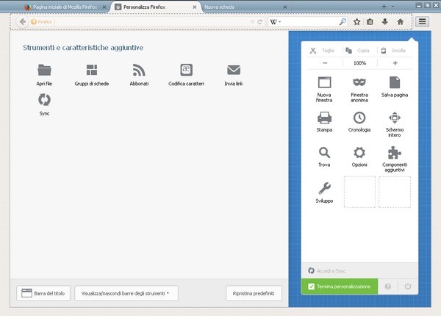Open a new tab with plus button

(x=384, y=7)
